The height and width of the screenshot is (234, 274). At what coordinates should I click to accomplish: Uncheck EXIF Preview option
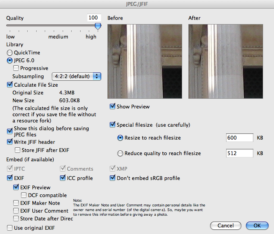click(x=16, y=187)
